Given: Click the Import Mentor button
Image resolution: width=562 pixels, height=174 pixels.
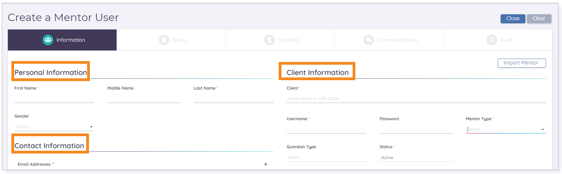Looking at the screenshot, I should coord(521,63).
